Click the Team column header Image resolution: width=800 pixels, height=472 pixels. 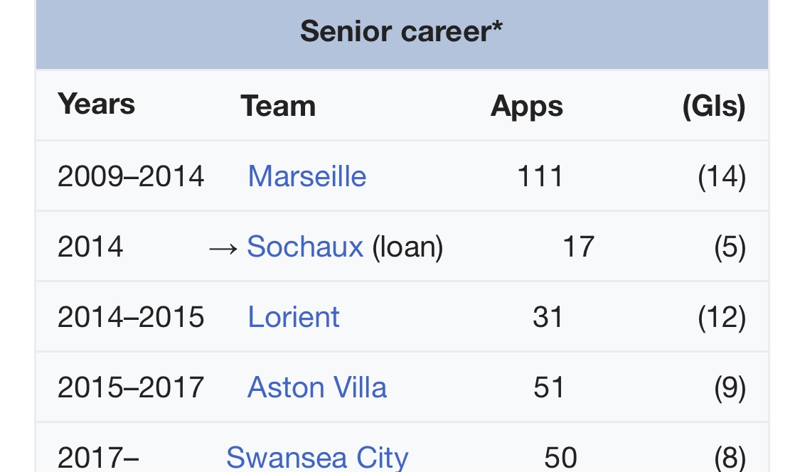point(278,106)
